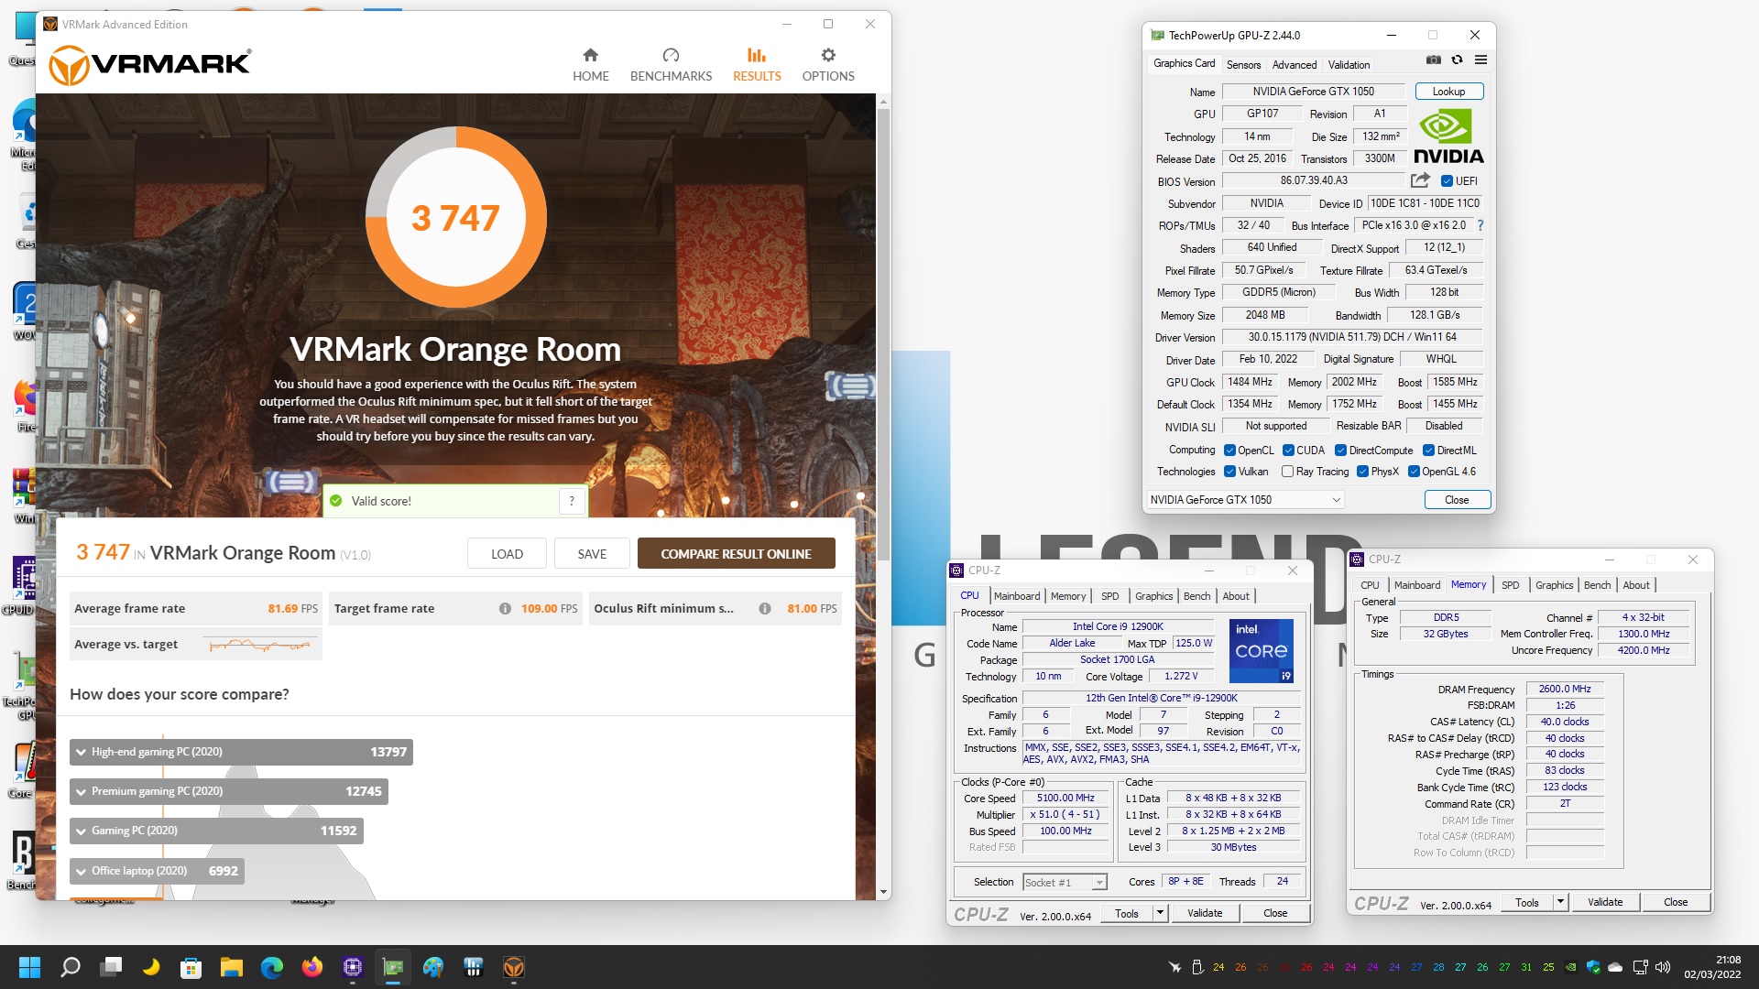1759x989 pixels.
Task: Switch to the Sensors tab in GPU-Z
Action: pyautogui.click(x=1243, y=65)
